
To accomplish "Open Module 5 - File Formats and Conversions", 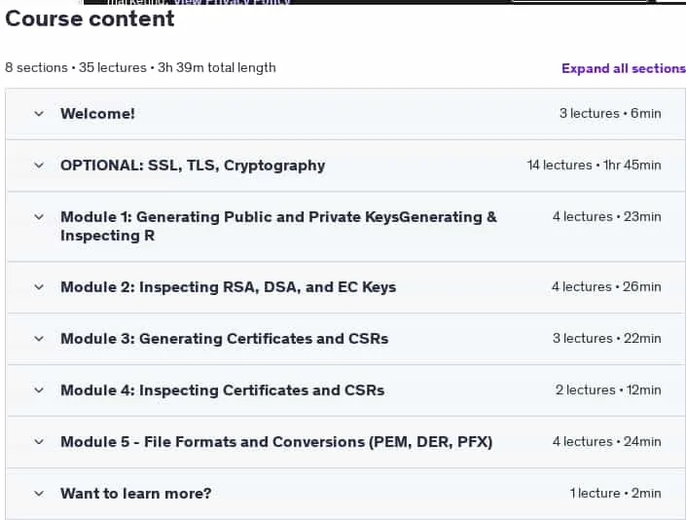I will pos(276,442).
